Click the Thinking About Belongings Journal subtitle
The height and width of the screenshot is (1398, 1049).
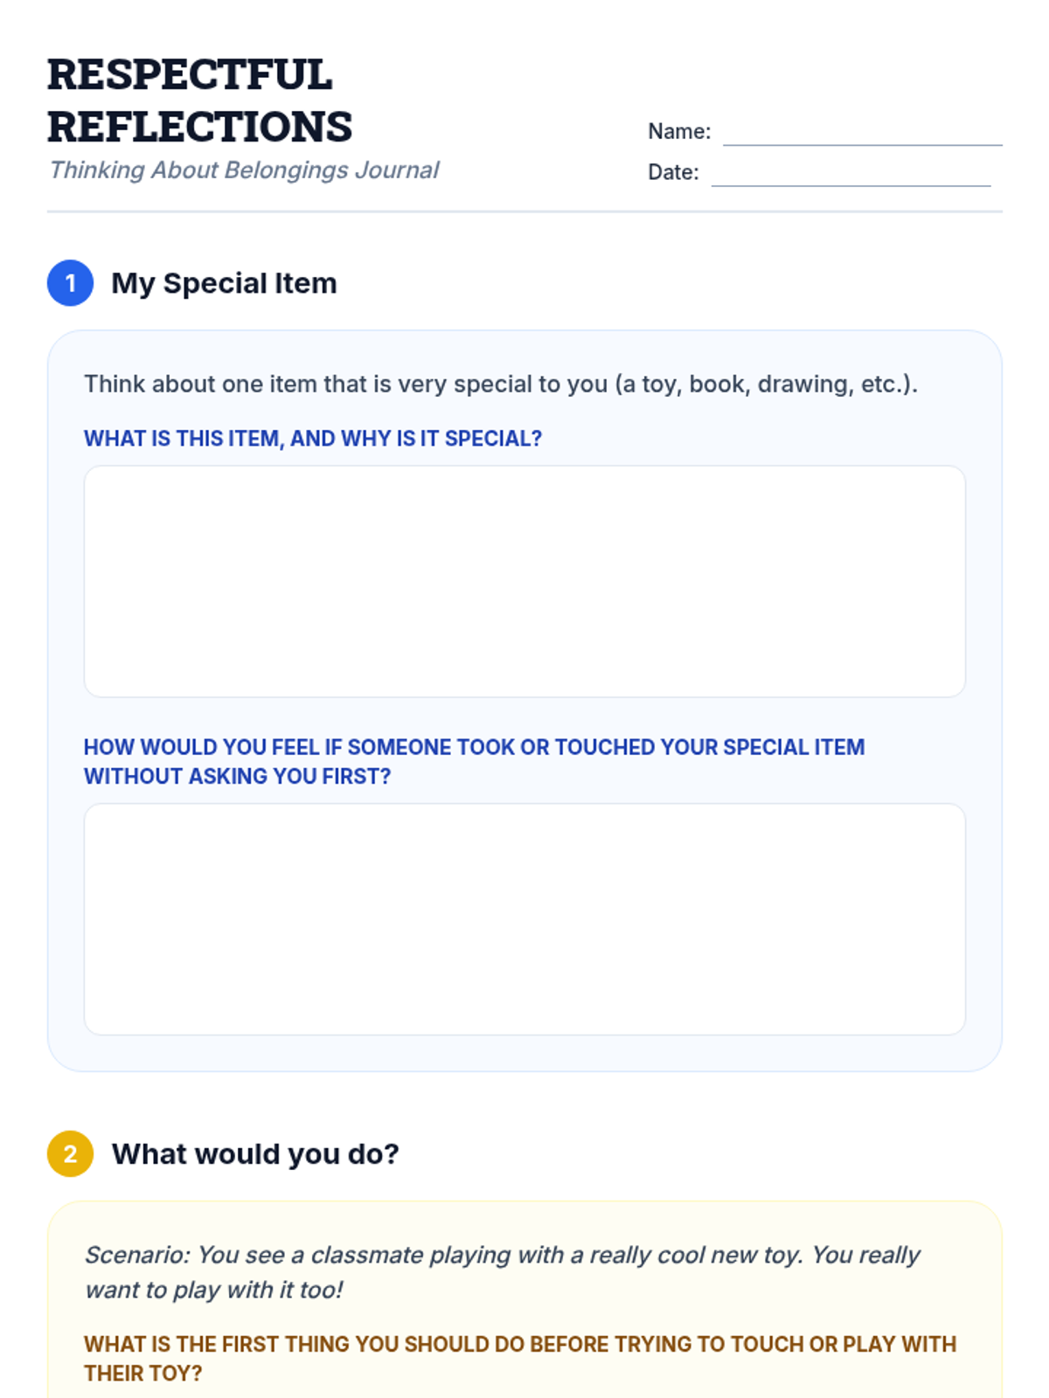pyautogui.click(x=244, y=170)
